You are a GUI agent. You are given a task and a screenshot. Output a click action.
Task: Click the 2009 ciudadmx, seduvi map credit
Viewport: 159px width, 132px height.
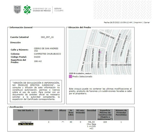click(x=80, y=74)
